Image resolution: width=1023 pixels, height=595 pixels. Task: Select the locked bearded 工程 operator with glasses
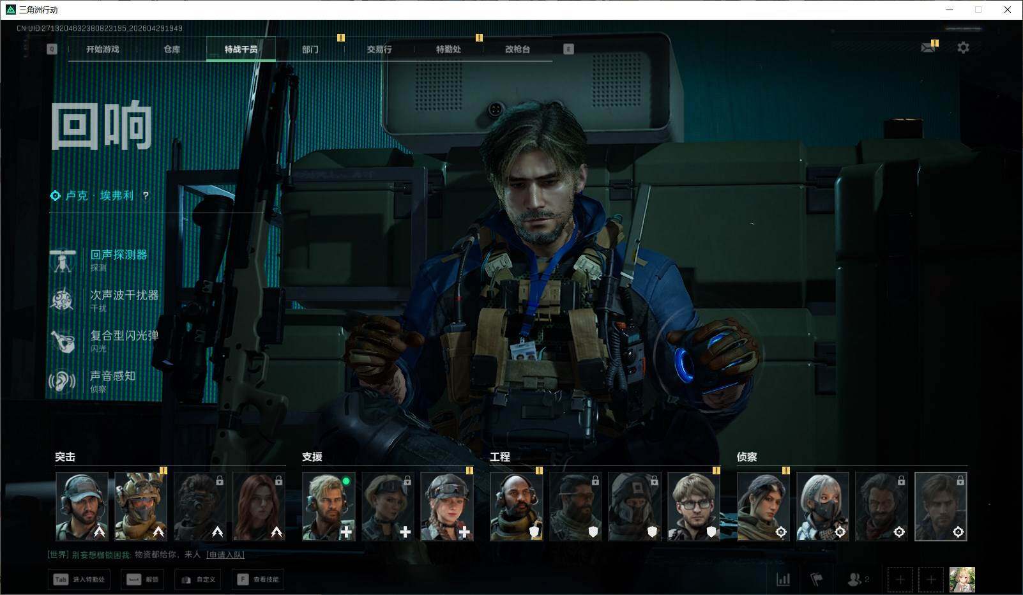point(575,506)
